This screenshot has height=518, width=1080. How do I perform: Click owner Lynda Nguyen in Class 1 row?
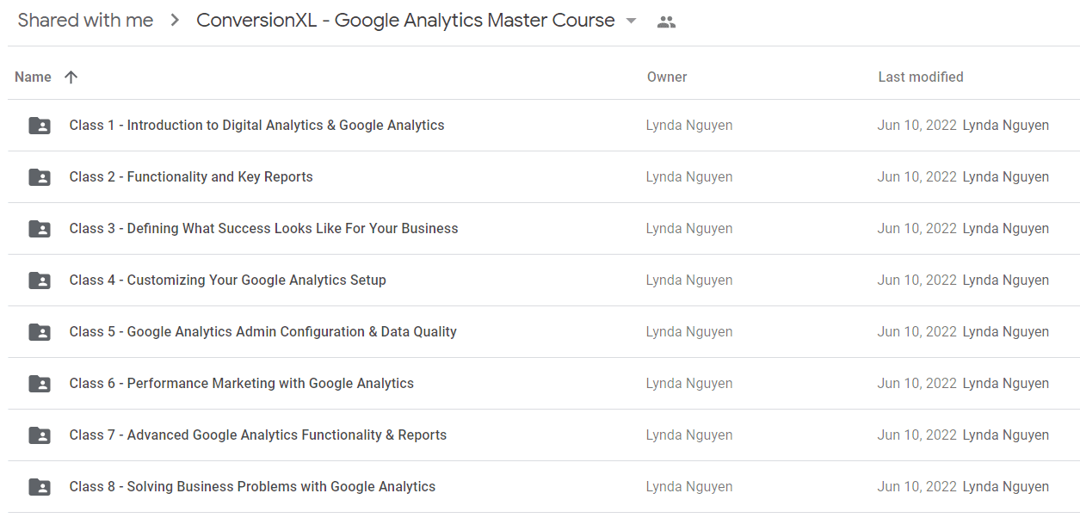point(689,126)
